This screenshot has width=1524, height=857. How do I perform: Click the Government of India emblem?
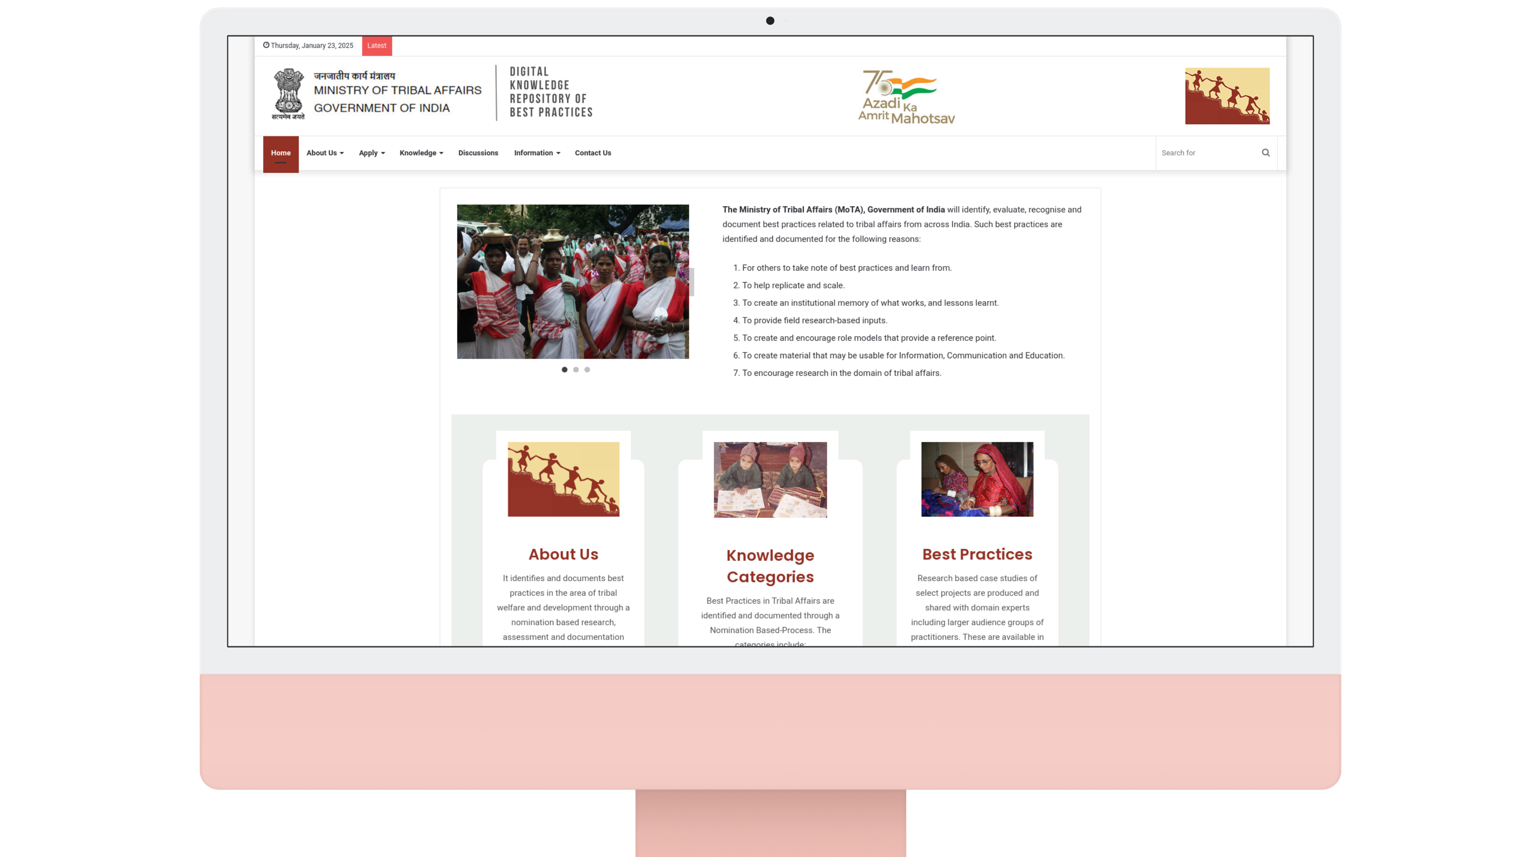coord(288,94)
